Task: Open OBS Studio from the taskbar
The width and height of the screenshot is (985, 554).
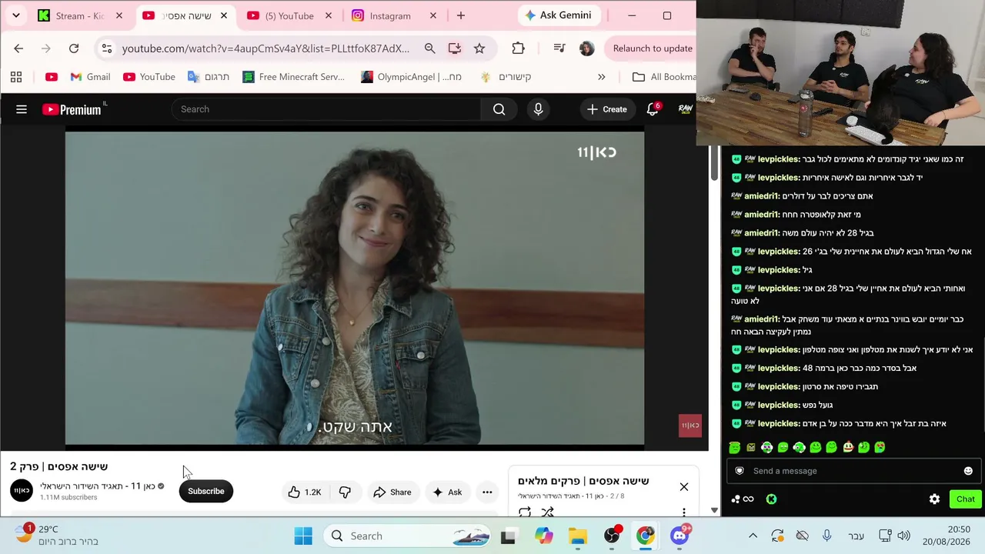Action: point(612,536)
